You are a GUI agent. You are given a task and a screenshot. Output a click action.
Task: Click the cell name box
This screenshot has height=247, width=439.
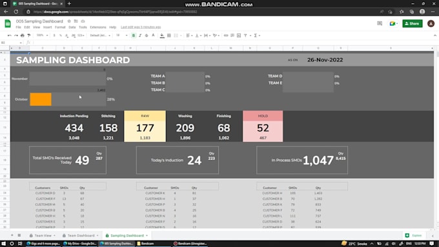pos(11,43)
